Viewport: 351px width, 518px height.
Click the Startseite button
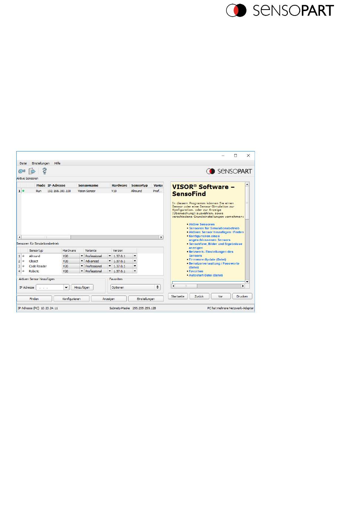coord(178,296)
